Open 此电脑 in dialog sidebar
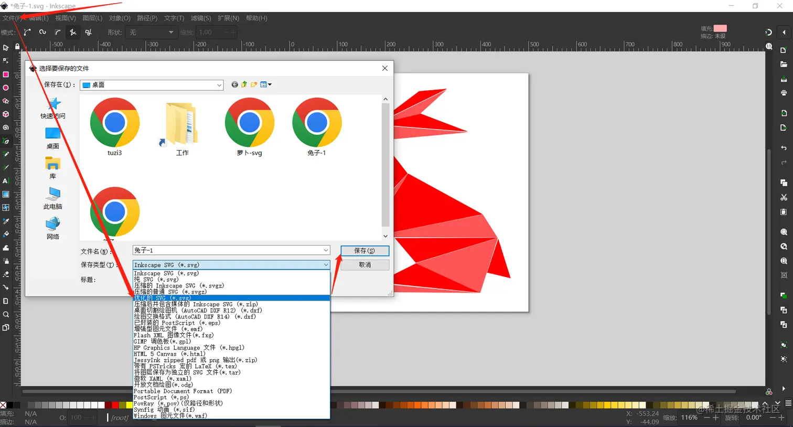The image size is (793, 427). tap(53, 199)
